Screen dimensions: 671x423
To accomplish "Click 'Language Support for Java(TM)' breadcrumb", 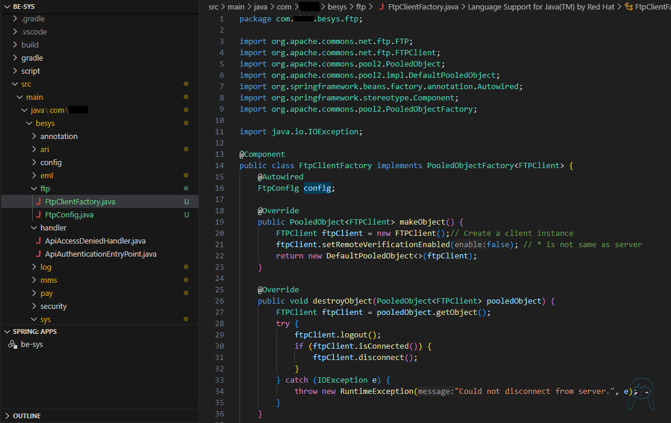I will tap(541, 7).
